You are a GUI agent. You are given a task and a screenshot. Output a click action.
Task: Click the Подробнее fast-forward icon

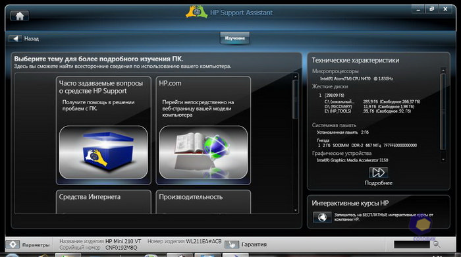click(379, 173)
